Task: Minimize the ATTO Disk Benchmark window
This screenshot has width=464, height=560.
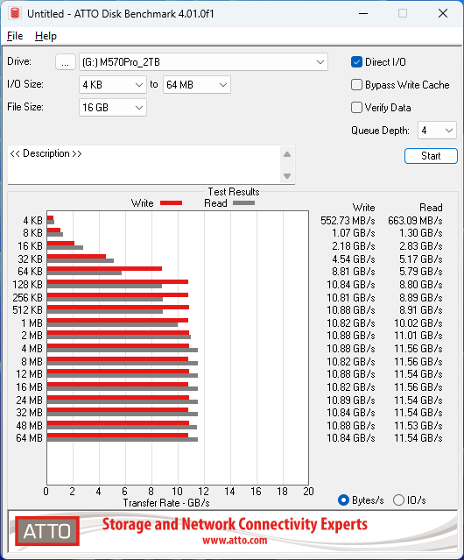Action: [x=363, y=13]
